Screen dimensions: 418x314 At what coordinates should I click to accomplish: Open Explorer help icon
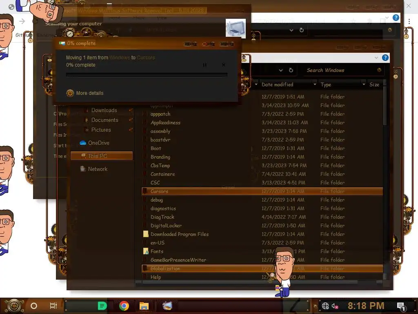point(385,58)
